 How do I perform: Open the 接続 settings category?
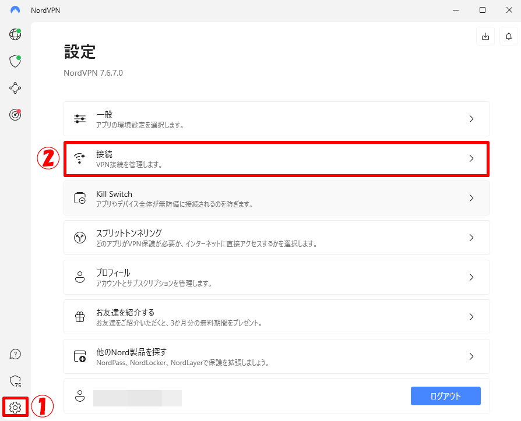276,158
